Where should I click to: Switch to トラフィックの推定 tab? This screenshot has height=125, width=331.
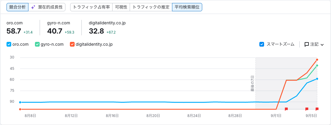pos(151,7)
